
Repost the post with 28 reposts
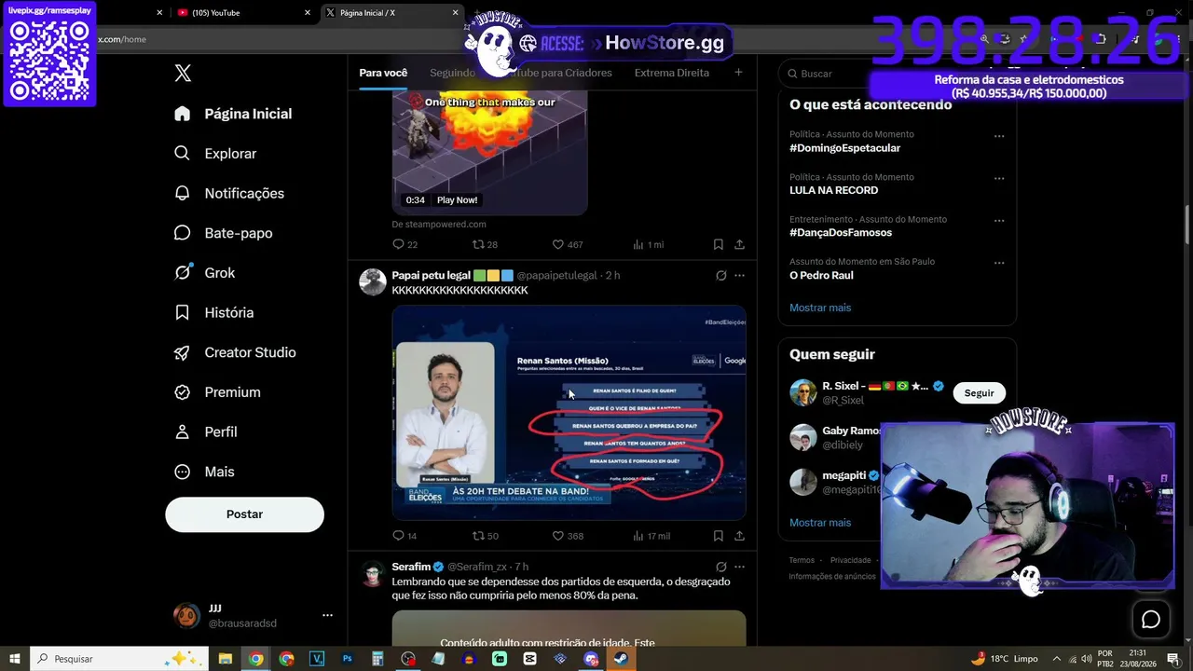[x=485, y=244]
